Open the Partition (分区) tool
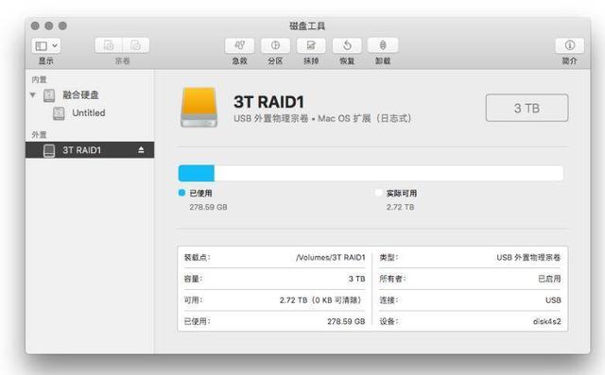Image resolution: width=605 pixels, height=375 pixels. (x=275, y=45)
